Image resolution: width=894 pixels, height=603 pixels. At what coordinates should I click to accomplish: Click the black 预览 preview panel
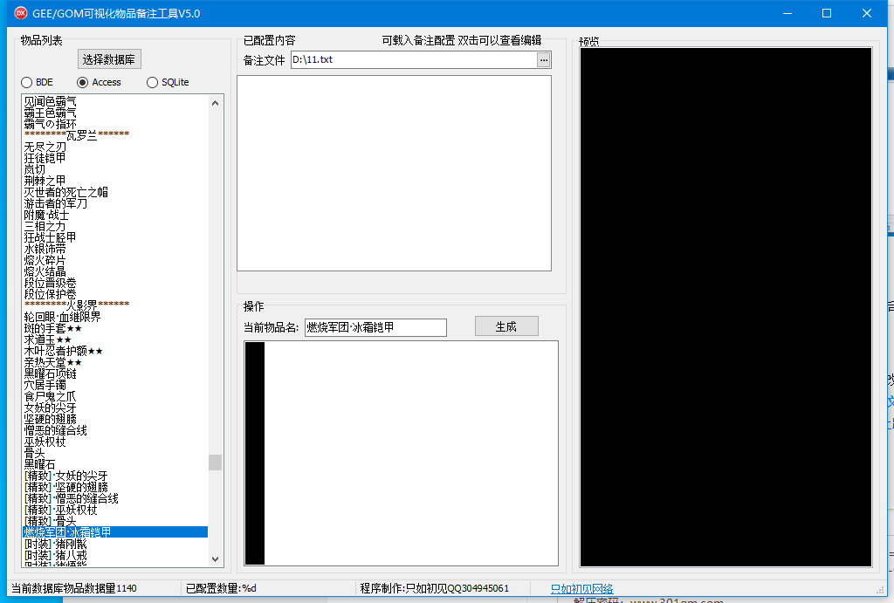pos(726,307)
